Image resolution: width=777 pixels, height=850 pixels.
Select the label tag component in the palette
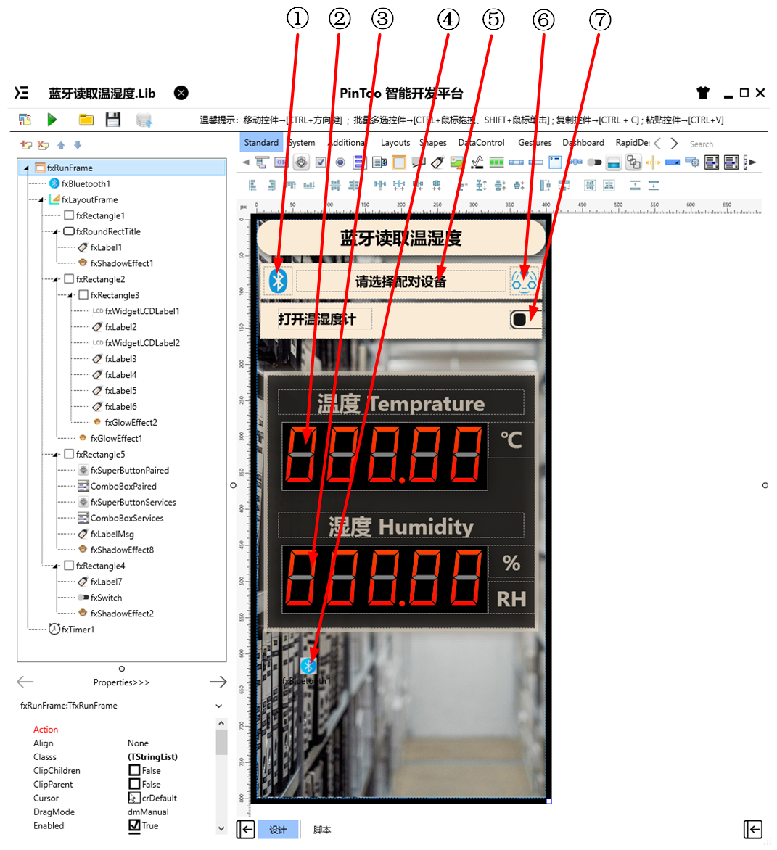click(x=437, y=162)
